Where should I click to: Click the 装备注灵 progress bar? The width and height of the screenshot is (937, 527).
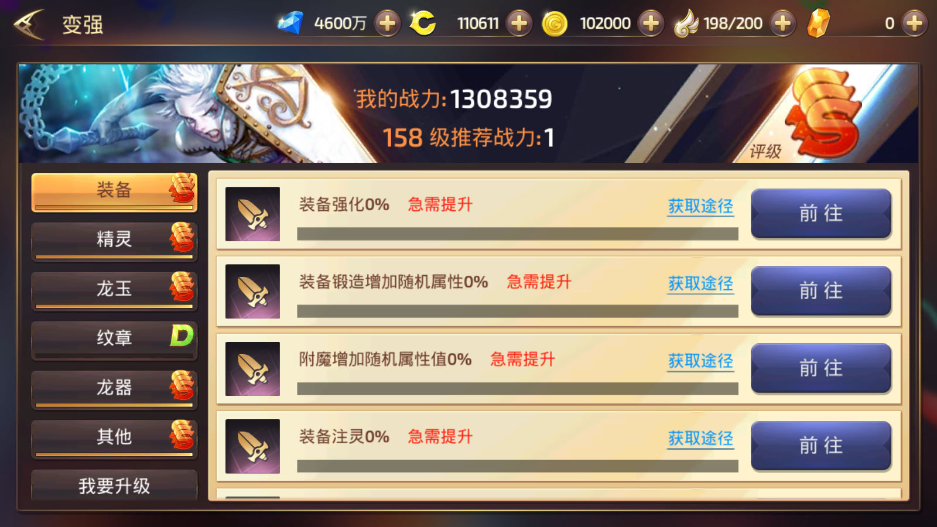[x=518, y=466]
